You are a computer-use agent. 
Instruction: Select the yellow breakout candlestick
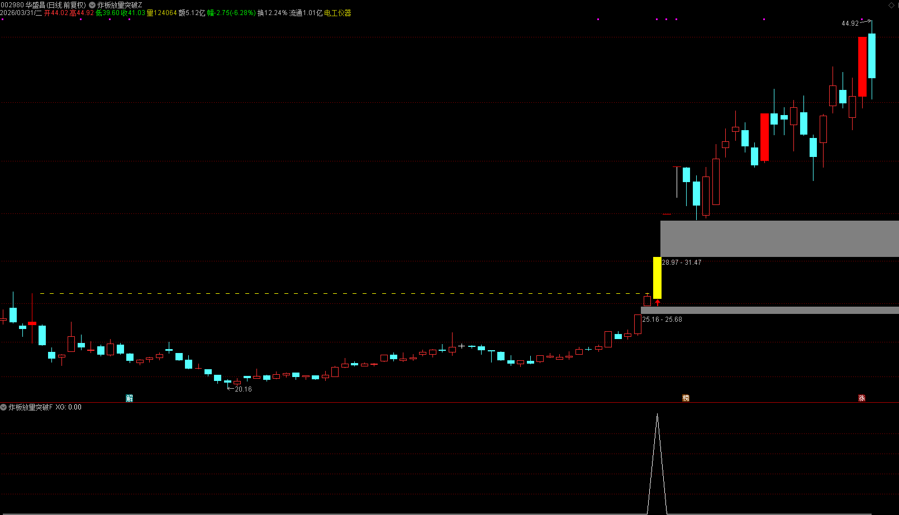658,278
